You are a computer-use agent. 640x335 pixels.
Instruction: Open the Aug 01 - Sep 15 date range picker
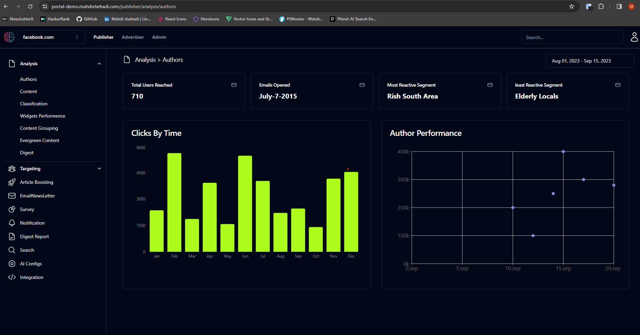click(x=590, y=61)
